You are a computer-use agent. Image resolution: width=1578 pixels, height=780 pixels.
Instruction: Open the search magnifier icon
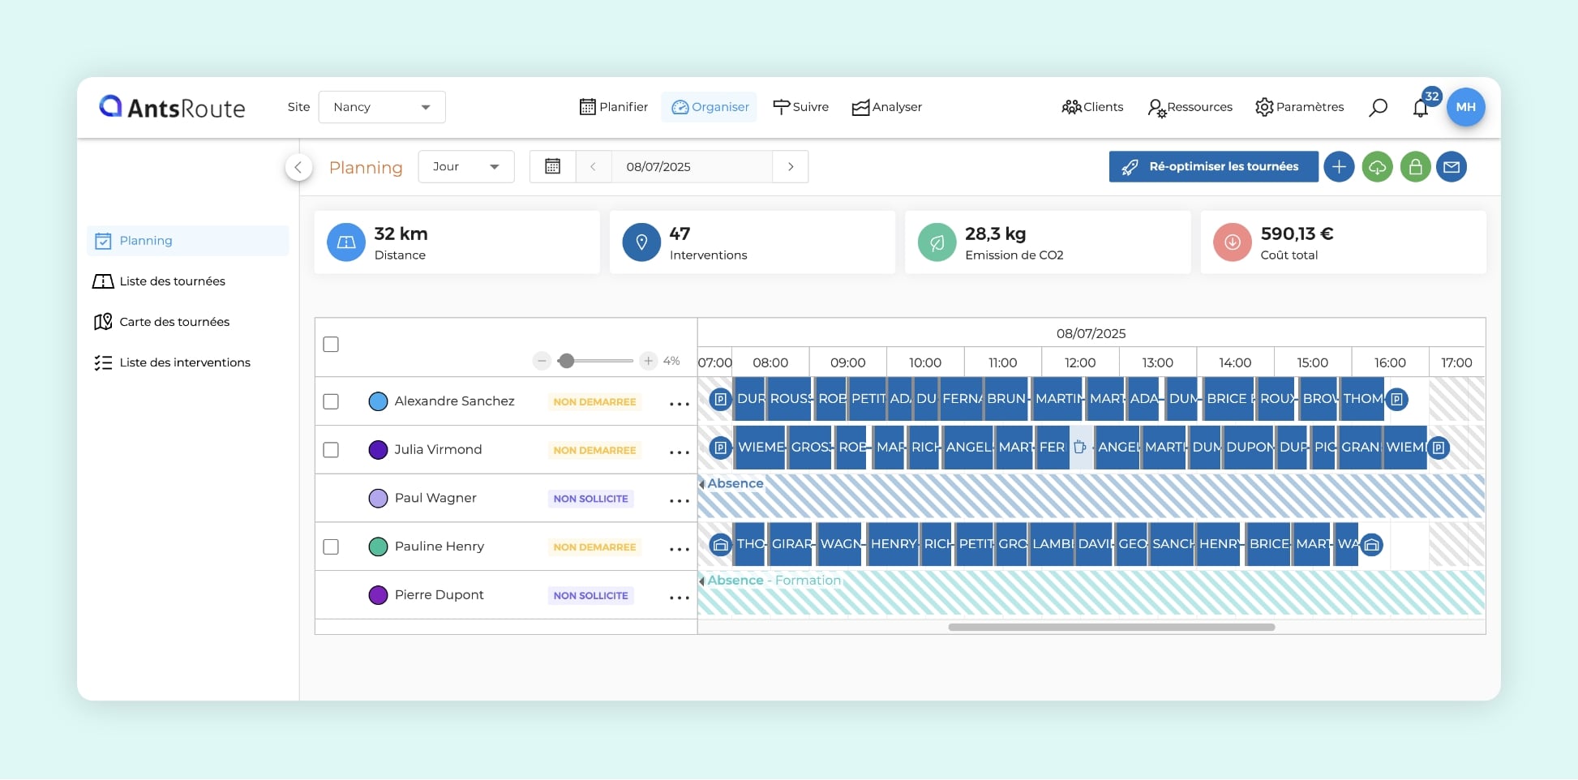tap(1378, 107)
